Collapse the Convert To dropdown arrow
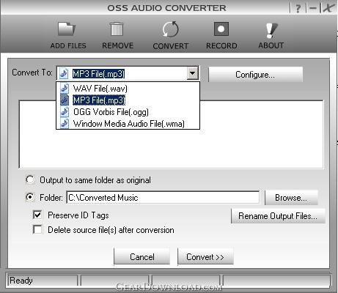 click(193, 73)
